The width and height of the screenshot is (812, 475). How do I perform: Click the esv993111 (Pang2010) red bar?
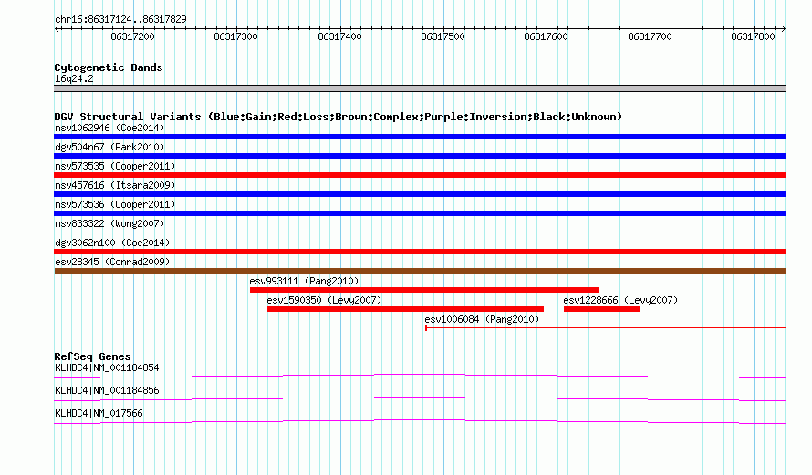[424, 290]
